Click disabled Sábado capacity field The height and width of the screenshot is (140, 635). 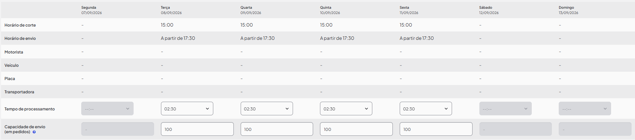click(x=515, y=129)
